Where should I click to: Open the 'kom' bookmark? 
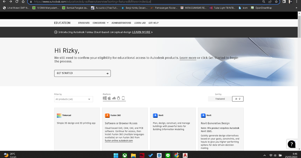[243, 8]
